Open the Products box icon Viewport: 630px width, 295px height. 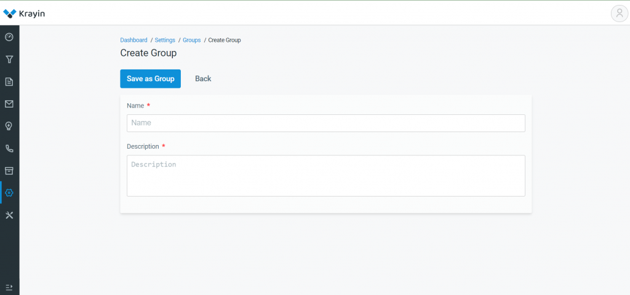coord(9,171)
